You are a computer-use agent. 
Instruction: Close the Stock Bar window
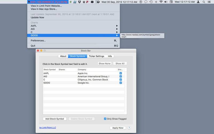tap(38, 51)
